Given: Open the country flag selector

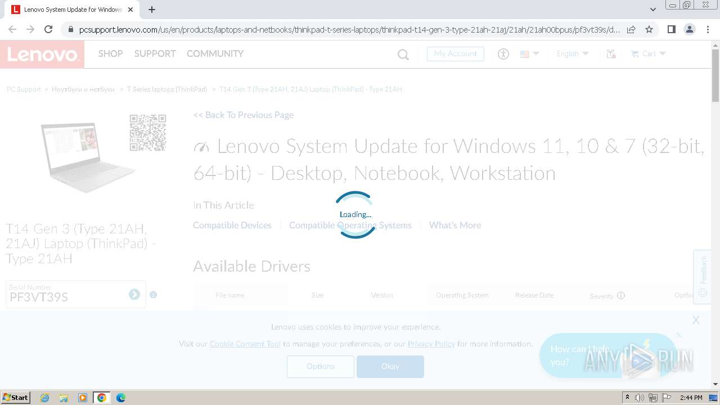Looking at the screenshot, I should [529, 54].
